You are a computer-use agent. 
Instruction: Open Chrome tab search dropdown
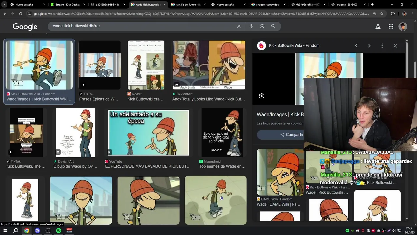coord(4,5)
